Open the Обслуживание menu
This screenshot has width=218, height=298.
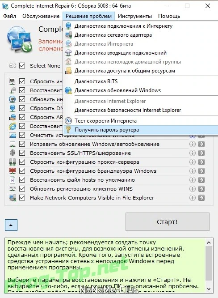click(x=41, y=16)
